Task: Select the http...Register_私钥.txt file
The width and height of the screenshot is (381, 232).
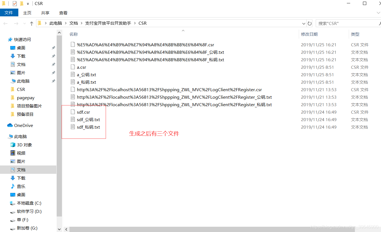Action: [x=174, y=104]
